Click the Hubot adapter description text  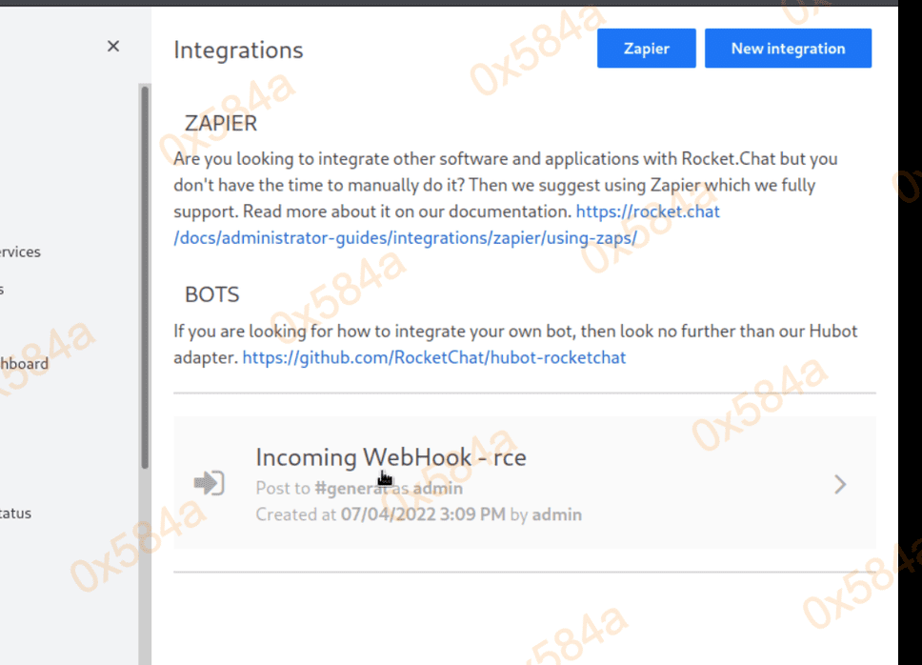pos(514,332)
